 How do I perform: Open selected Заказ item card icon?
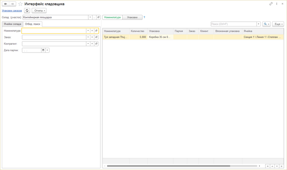[96, 37]
